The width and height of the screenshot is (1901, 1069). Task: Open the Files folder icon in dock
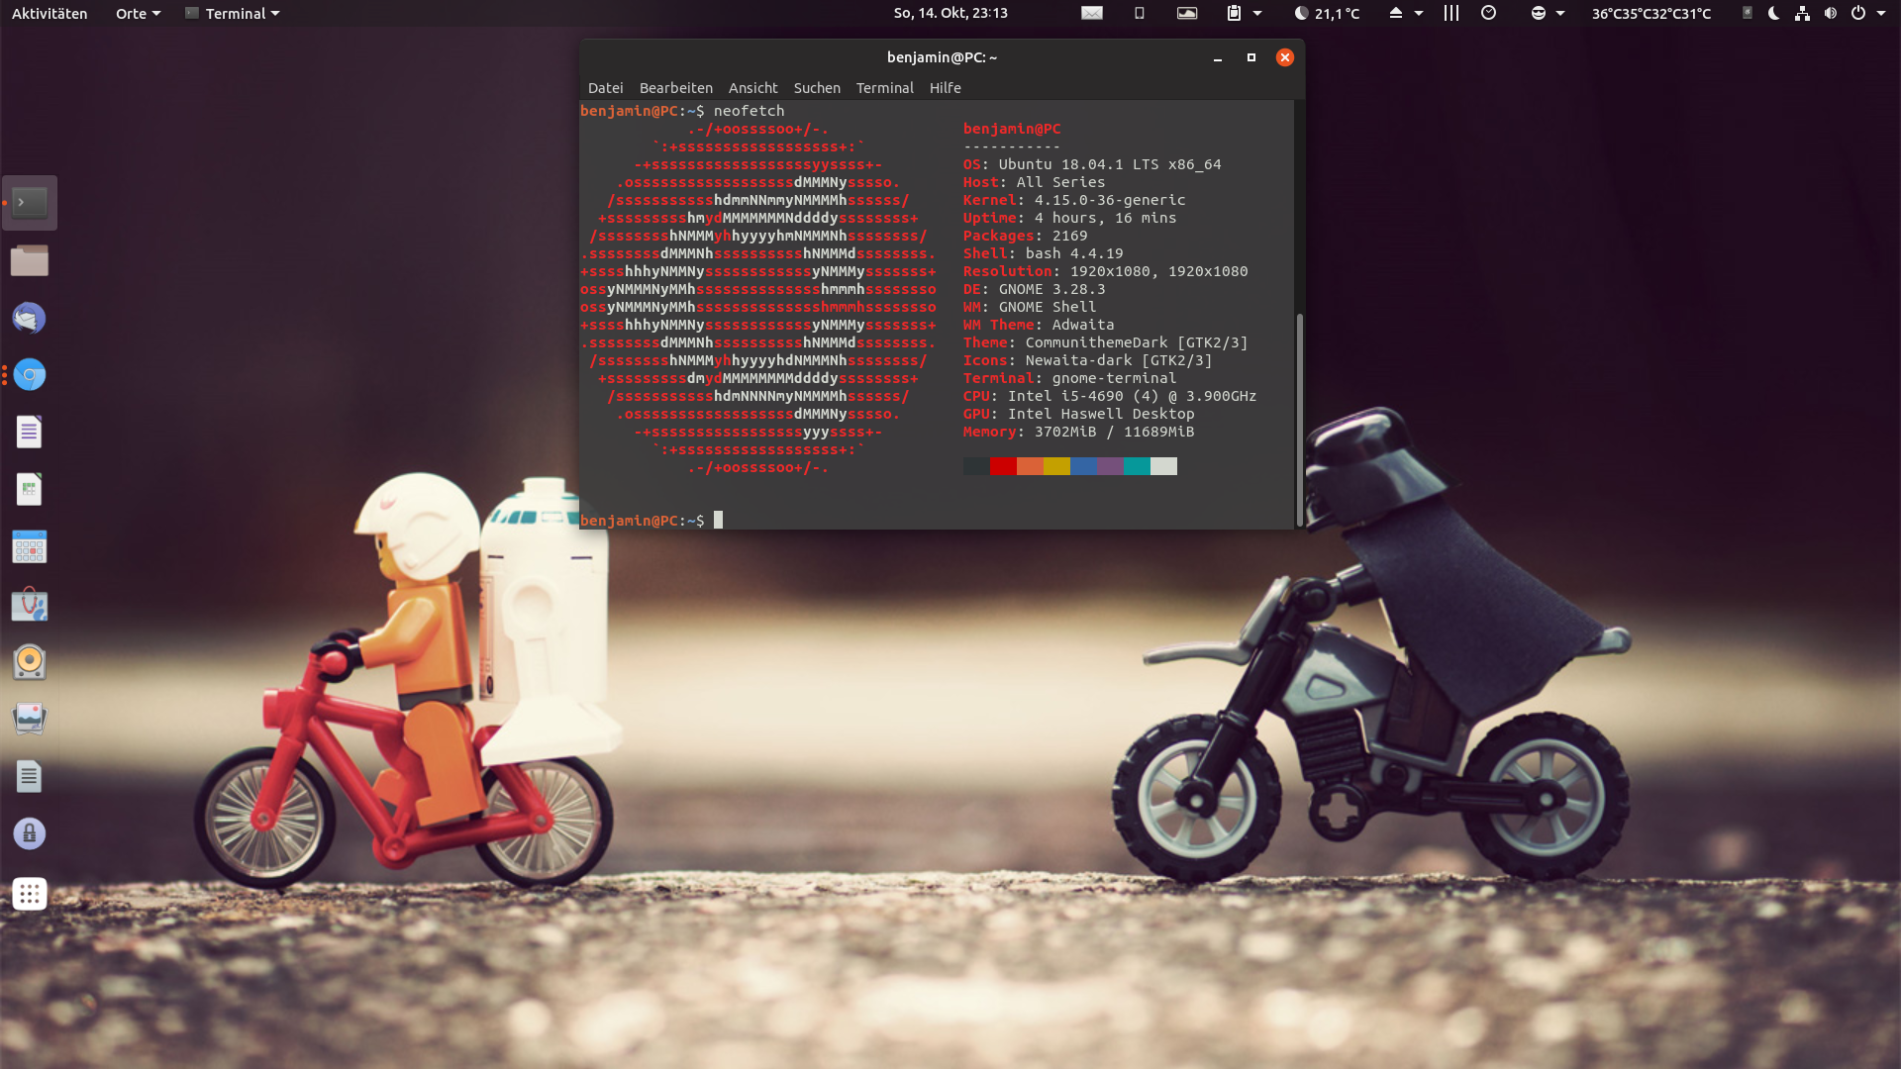[29, 260]
